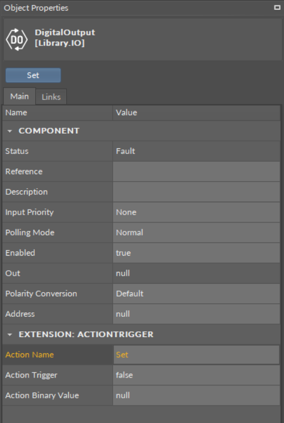This screenshot has width=284, height=423.
Task: Edit the Action Name Set field
Action: [196, 355]
